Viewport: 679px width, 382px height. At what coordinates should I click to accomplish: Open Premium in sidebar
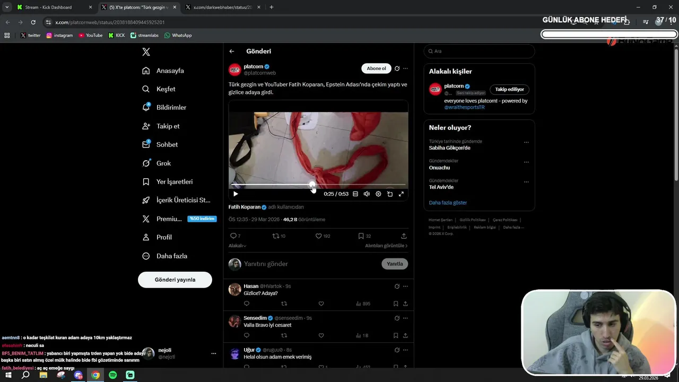pos(179,219)
